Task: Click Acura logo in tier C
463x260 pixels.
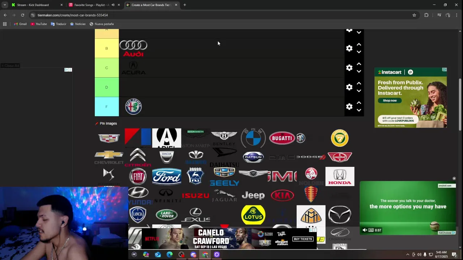Action: (133, 68)
